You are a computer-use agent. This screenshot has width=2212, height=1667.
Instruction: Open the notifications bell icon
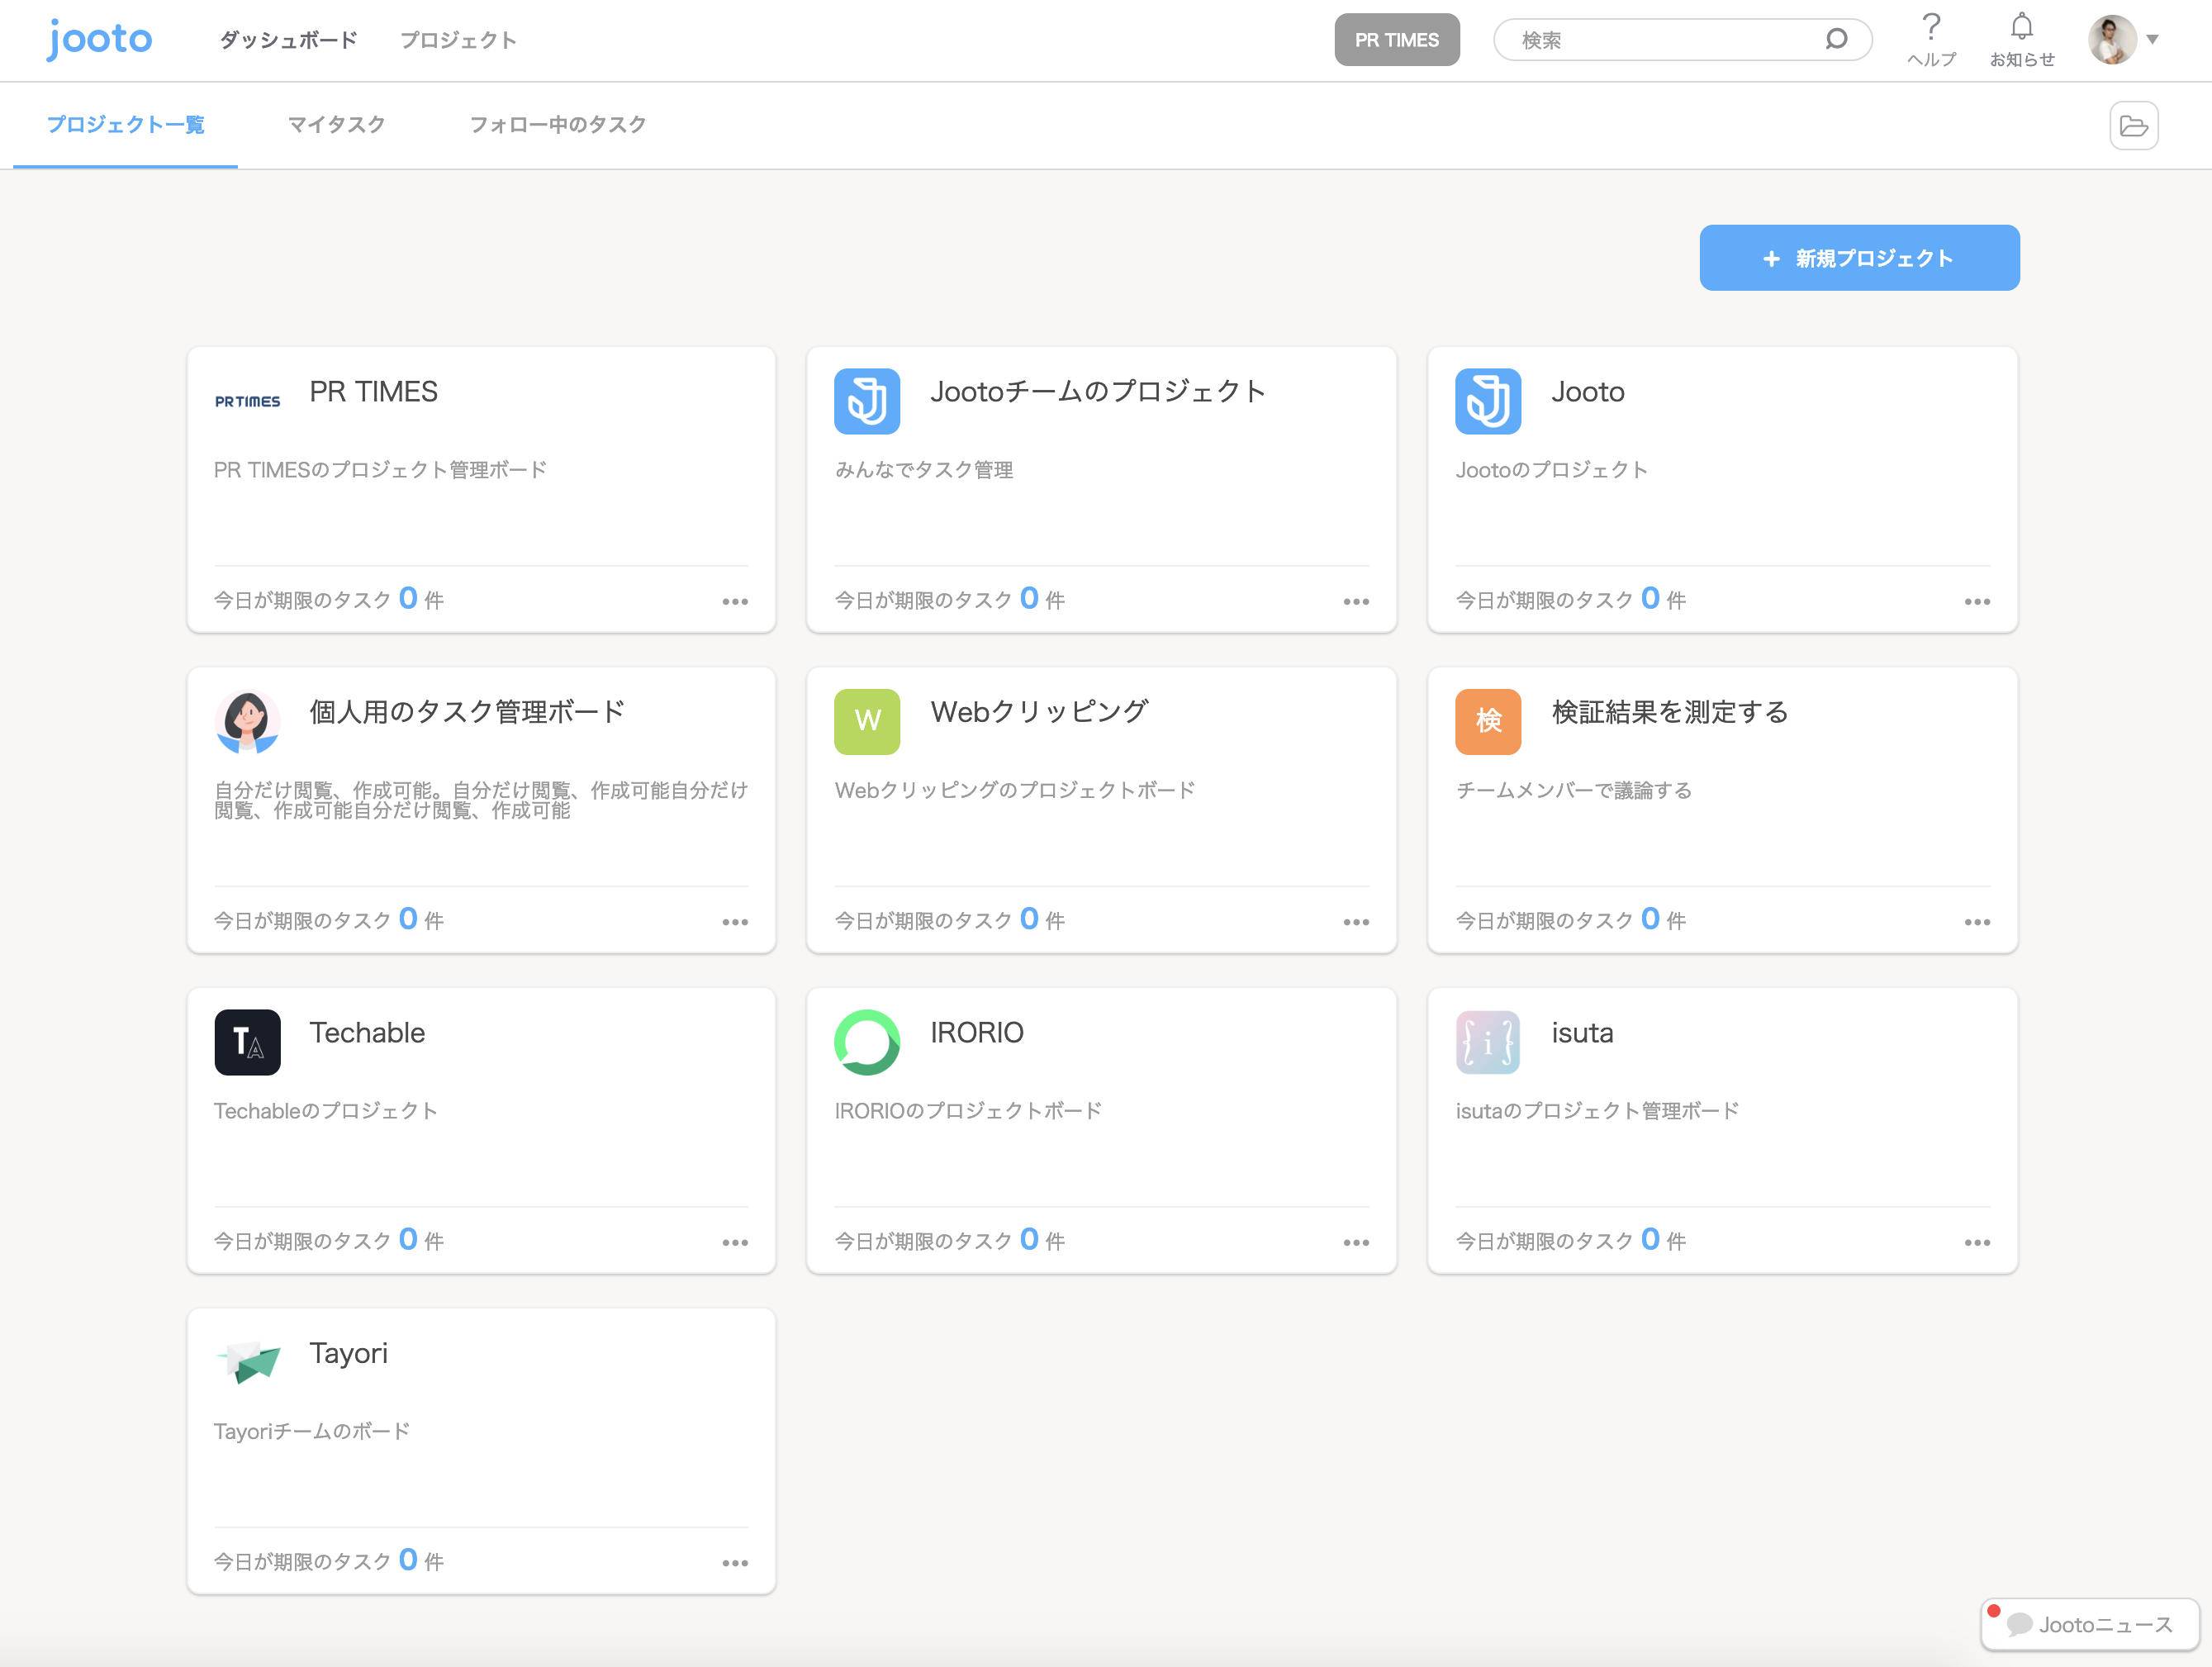pyautogui.click(x=2021, y=28)
